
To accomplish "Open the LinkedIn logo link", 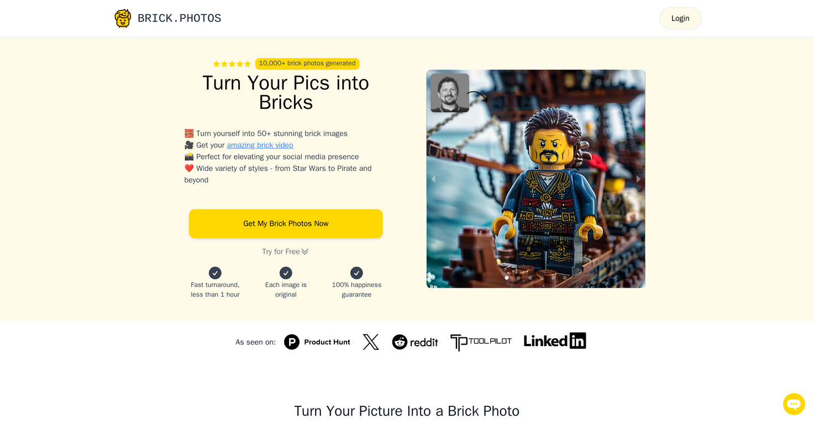I will [x=555, y=341].
